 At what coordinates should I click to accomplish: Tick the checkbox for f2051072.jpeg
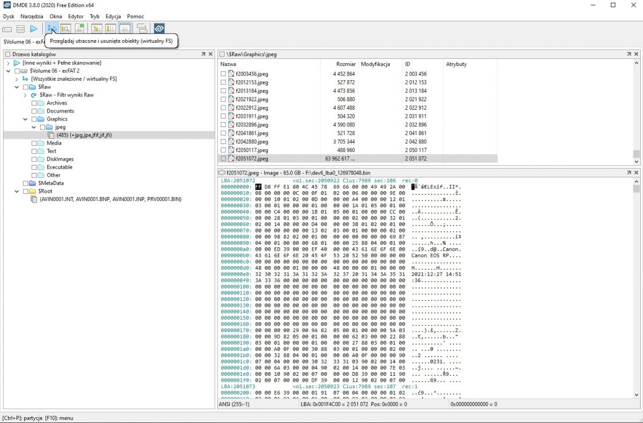tap(223, 158)
